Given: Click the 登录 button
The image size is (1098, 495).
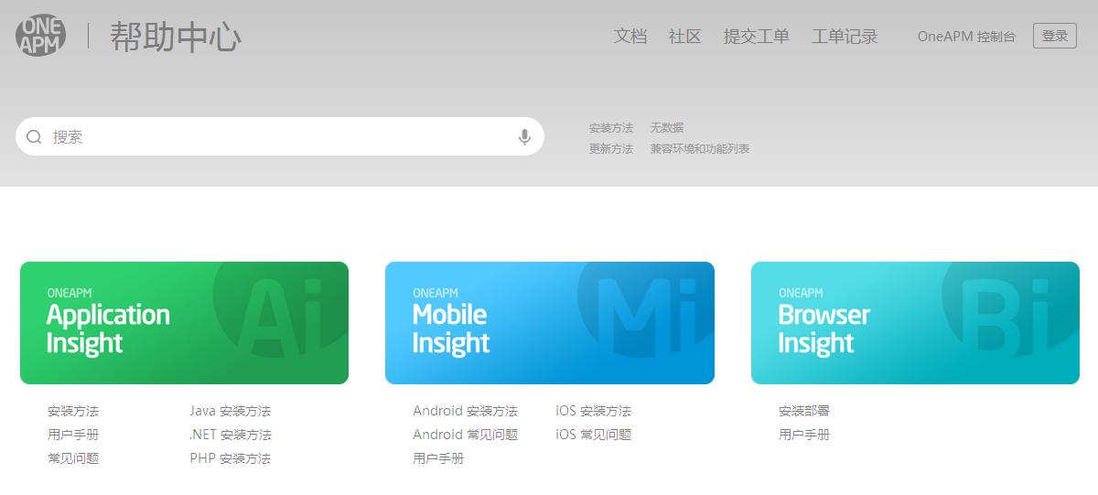Looking at the screenshot, I should click(1055, 36).
